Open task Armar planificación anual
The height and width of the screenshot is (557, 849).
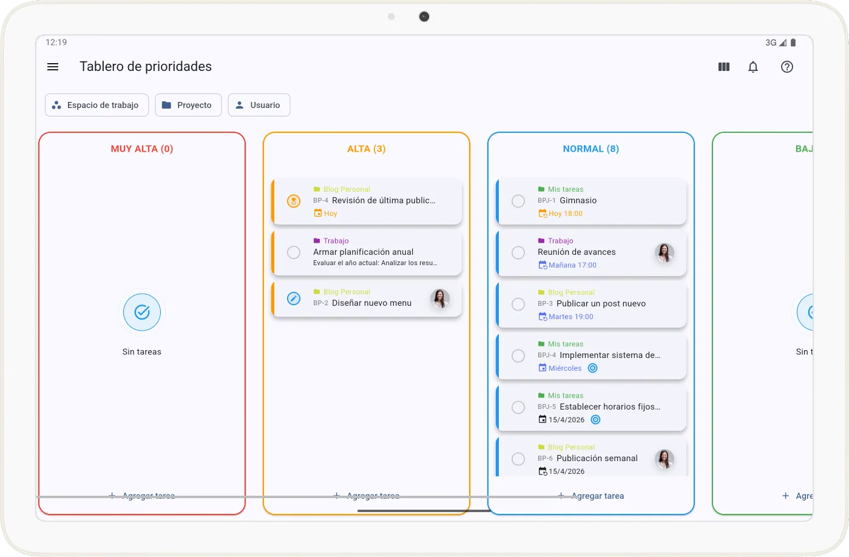click(367, 252)
